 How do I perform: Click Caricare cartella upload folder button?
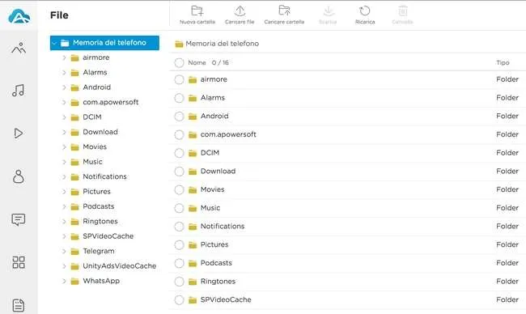pos(284,15)
